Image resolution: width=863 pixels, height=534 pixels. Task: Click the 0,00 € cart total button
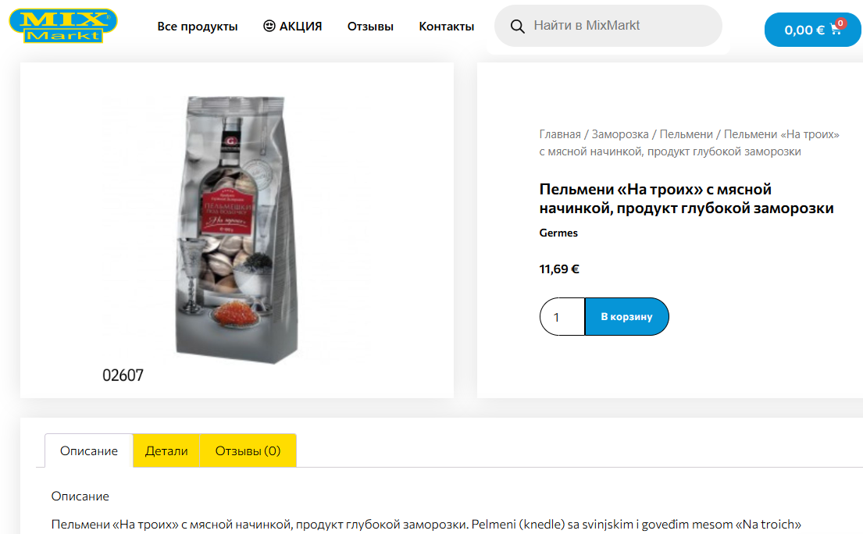coord(804,30)
